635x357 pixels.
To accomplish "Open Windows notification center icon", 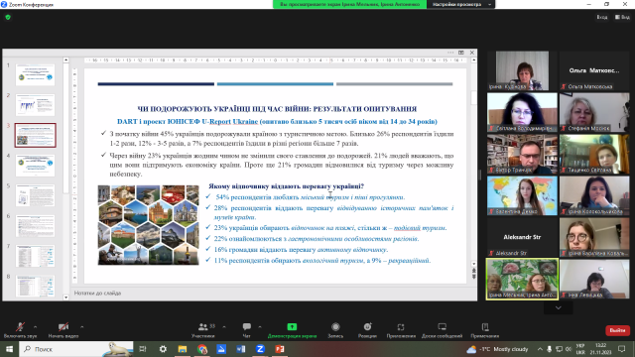I will pyautogui.click(x=622, y=349).
